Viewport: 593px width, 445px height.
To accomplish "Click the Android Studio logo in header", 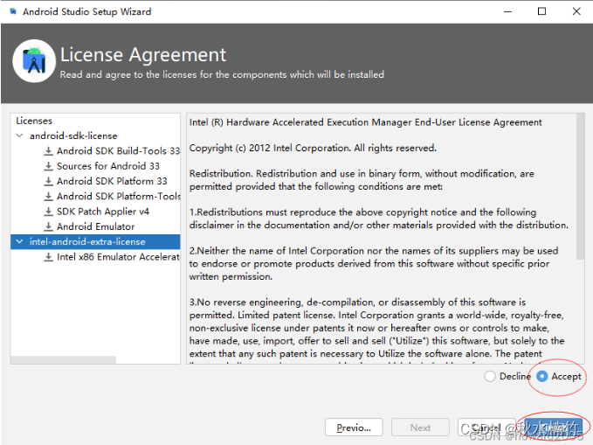I will click(x=34, y=61).
